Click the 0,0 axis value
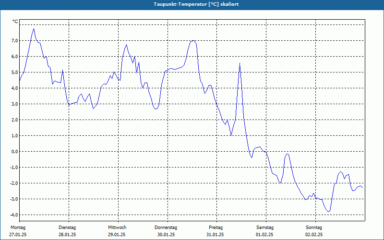Screen dimensions: 384x240 tap(14, 152)
